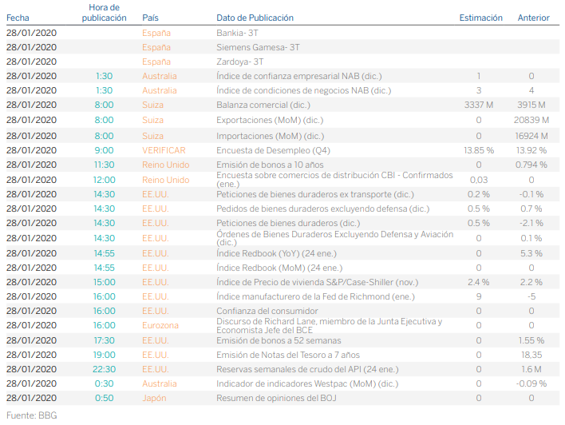Click the Estimación column header

pos(480,18)
